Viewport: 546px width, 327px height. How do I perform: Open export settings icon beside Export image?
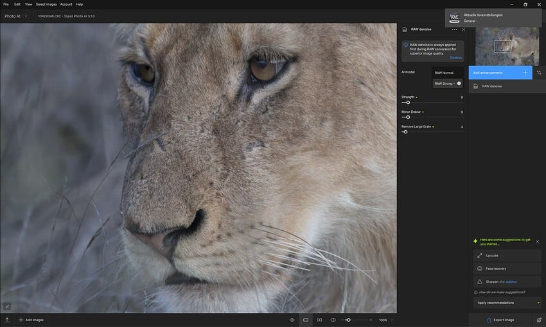point(539,320)
